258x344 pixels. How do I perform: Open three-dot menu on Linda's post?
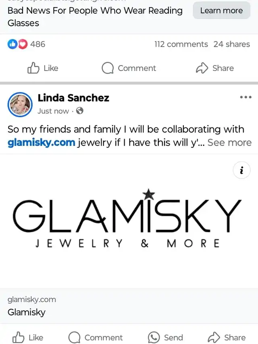[246, 97]
